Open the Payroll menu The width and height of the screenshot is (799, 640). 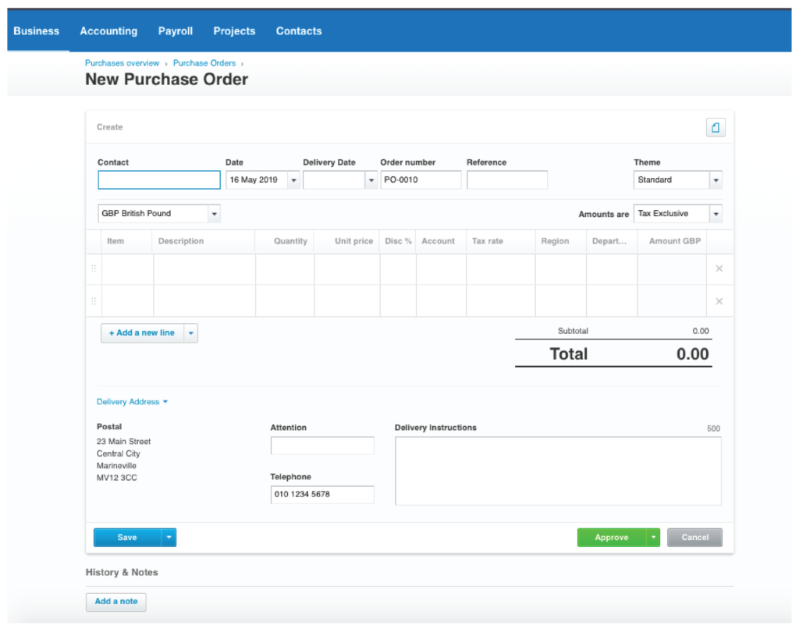pyautogui.click(x=176, y=31)
